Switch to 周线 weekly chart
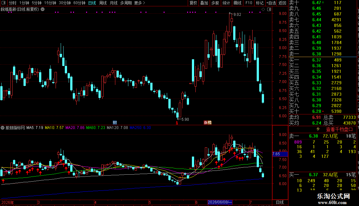Image resolution: width=359 pixels, height=206 pixels. 103,3
